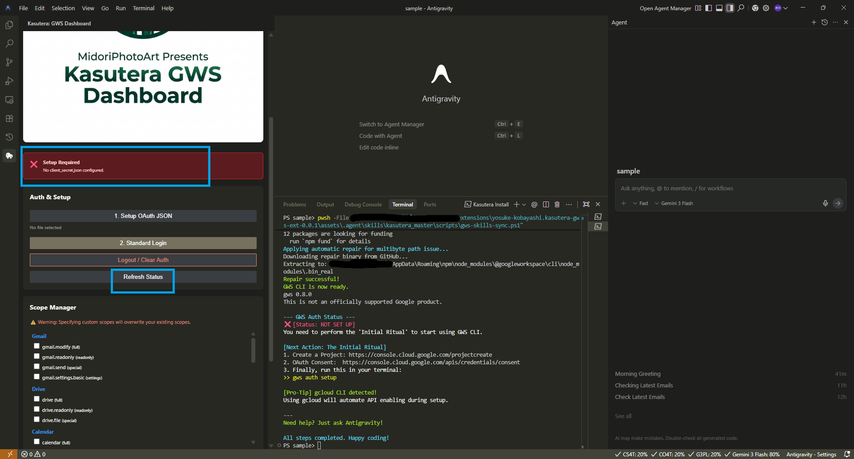The width and height of the screenshot is (854, 459).
Task: Click the Kasutera extension sidebar icon
Action: click(9, 156)
